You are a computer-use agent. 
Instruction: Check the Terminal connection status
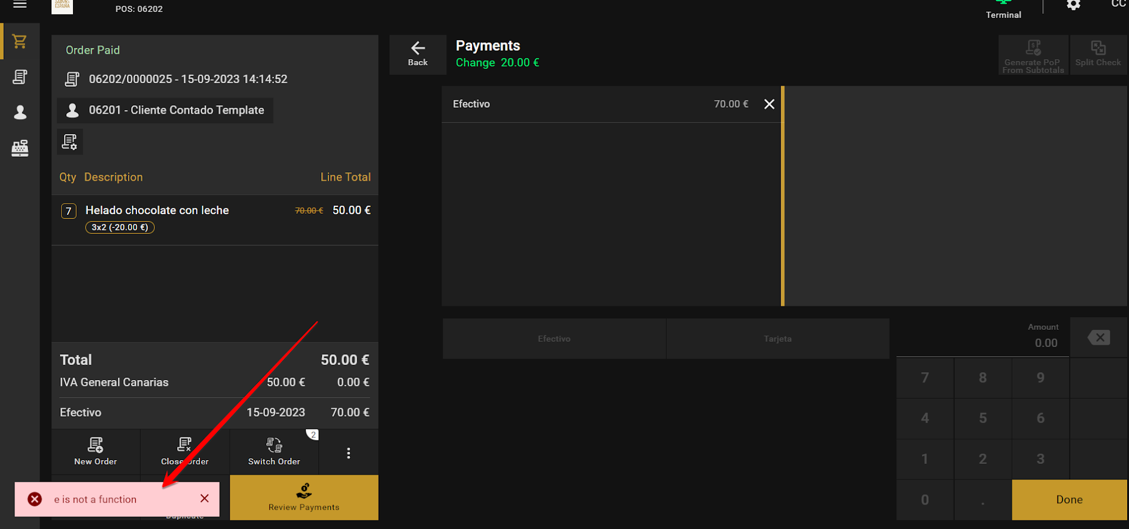1003,10
